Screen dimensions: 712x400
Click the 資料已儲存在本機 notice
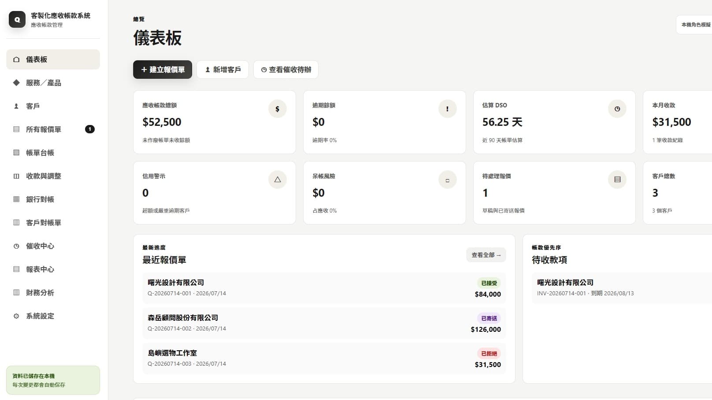coord(53,380)
